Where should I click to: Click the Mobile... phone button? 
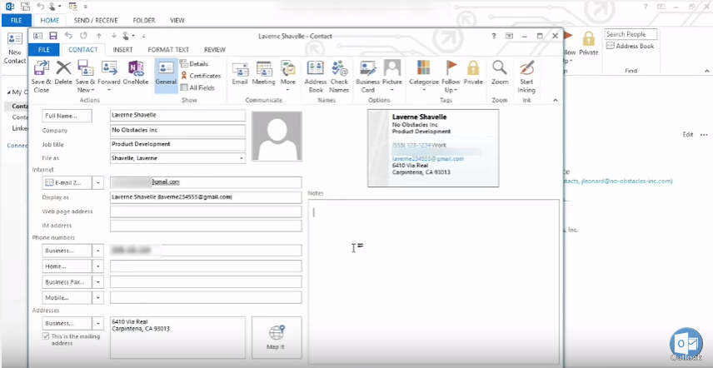coord(67,298)
